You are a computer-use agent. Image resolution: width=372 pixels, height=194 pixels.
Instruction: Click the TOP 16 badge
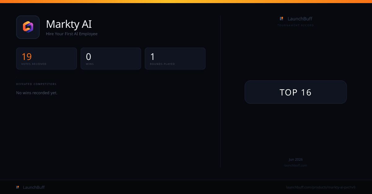pyautogui.click(x=296, y=92)
